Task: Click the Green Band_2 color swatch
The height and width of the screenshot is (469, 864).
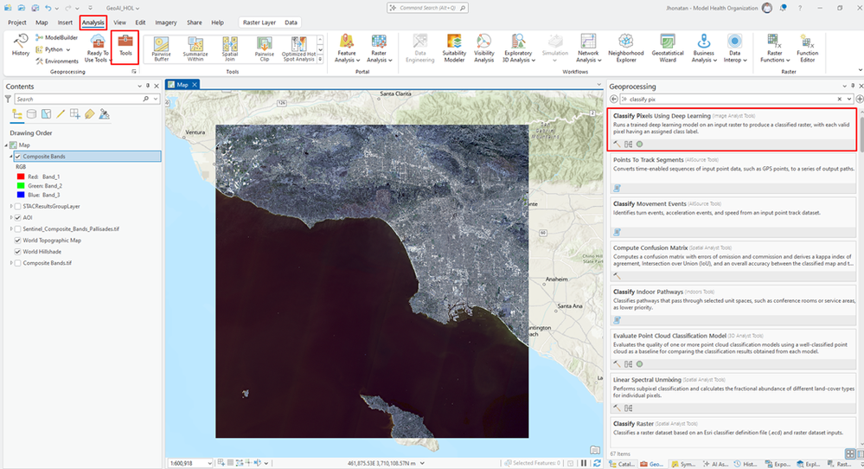Action: click(21, 186)
